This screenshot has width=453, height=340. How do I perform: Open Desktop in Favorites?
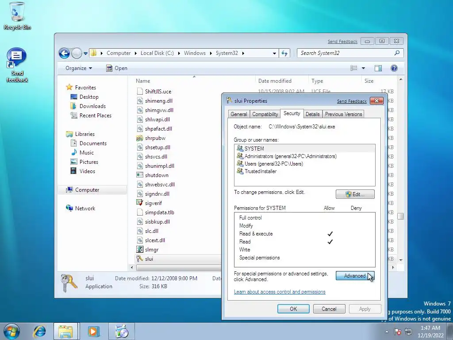pos(84,97)
